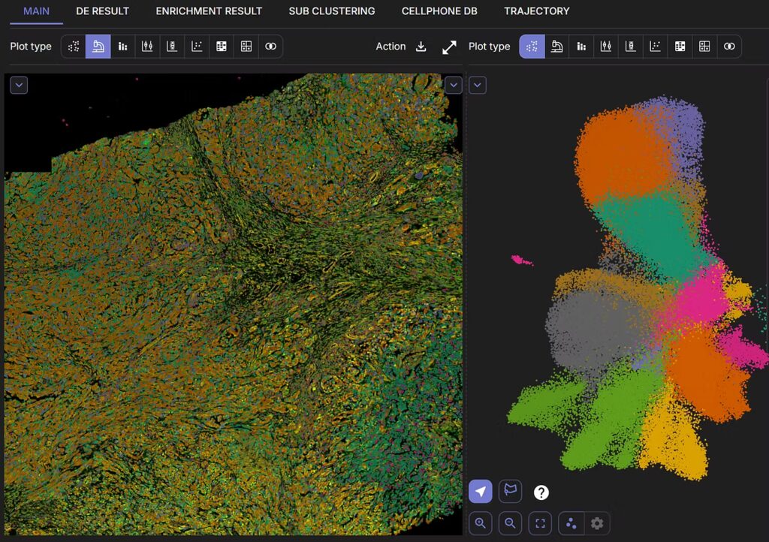Viewport: 769px width, 542px height.
Task: Reset view with fit-to-screen button
Action: tap(539, 523)
